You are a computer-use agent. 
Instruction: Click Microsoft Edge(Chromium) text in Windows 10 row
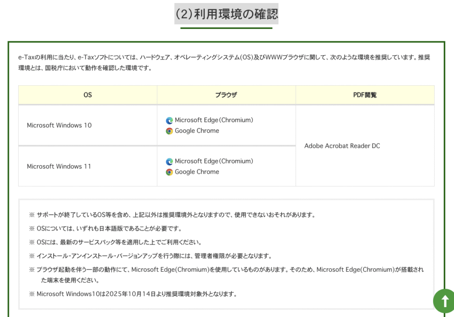(214, 120)
